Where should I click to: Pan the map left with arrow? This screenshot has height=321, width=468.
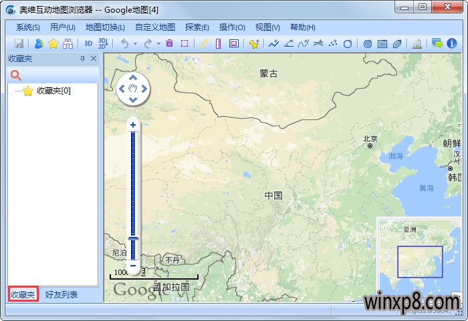[122, 89]
